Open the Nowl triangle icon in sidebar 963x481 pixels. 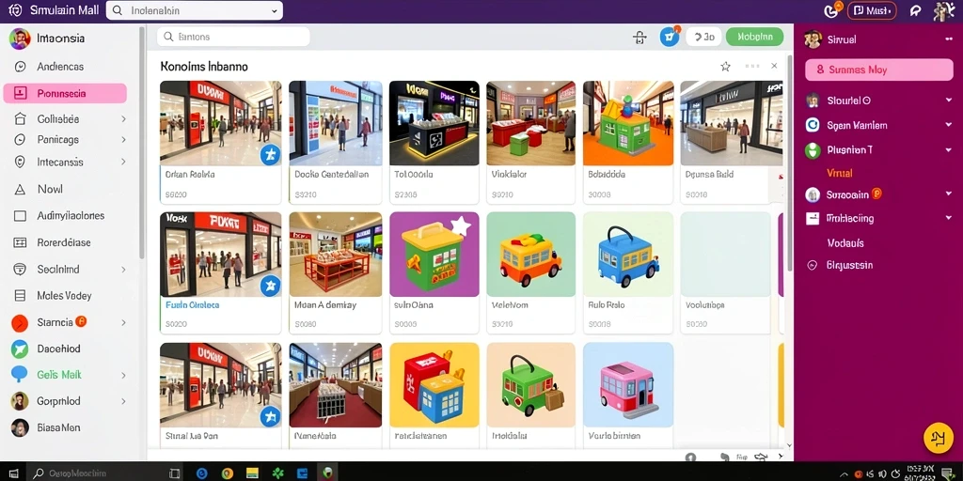point(20,190)
